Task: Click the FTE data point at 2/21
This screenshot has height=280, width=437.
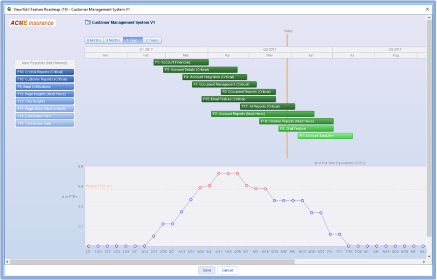Action: coord(154,236)
